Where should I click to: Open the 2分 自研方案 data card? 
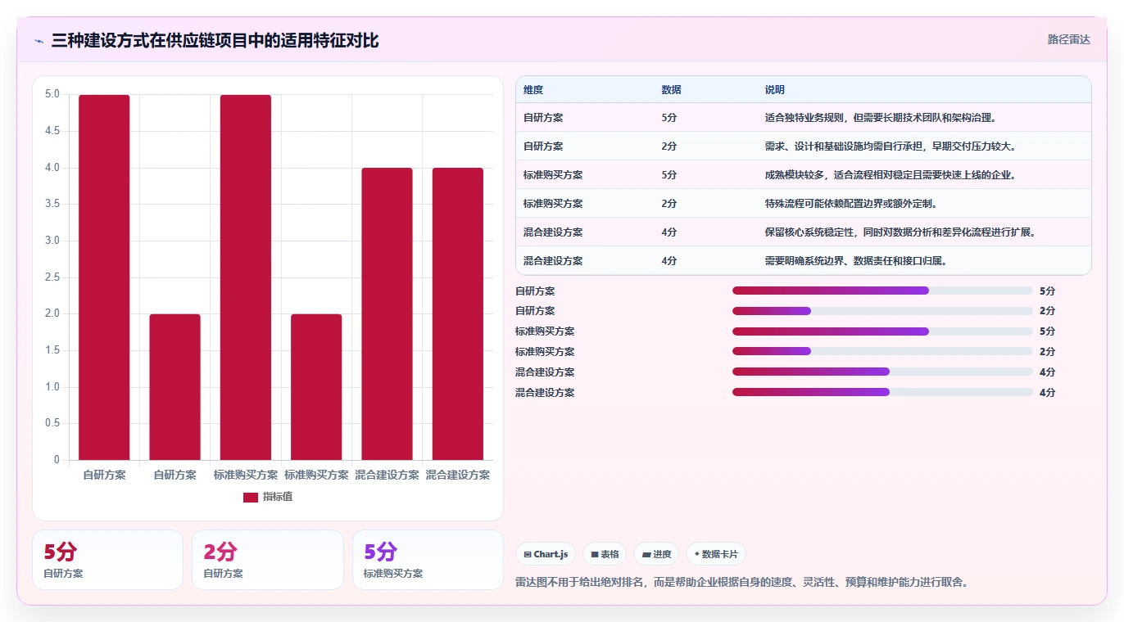267,560
